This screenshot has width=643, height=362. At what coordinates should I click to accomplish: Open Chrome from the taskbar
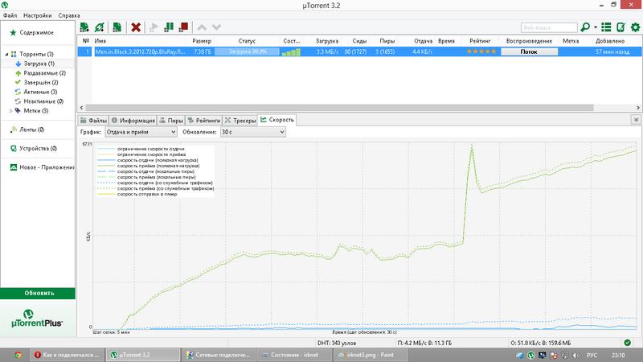18,355
